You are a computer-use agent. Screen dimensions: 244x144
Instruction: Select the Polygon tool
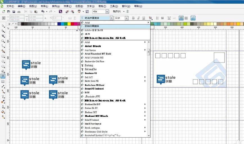(3, 66)
